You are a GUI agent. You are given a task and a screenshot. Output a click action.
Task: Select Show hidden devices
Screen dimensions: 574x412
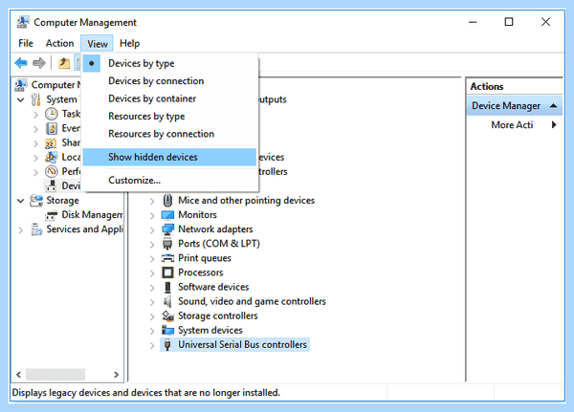(x=170, y=157)
